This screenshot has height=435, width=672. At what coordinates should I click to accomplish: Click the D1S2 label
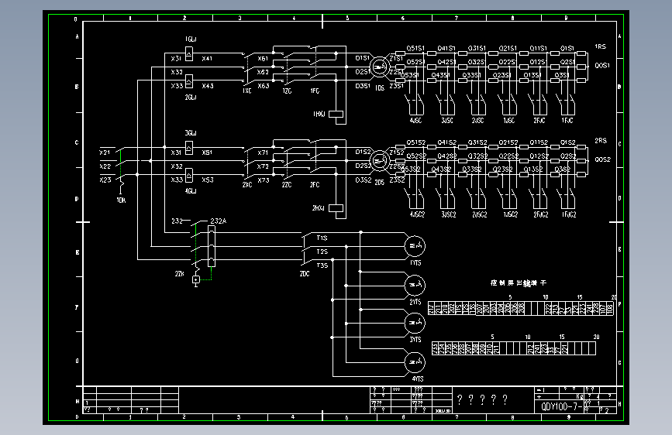coord(363,152)
